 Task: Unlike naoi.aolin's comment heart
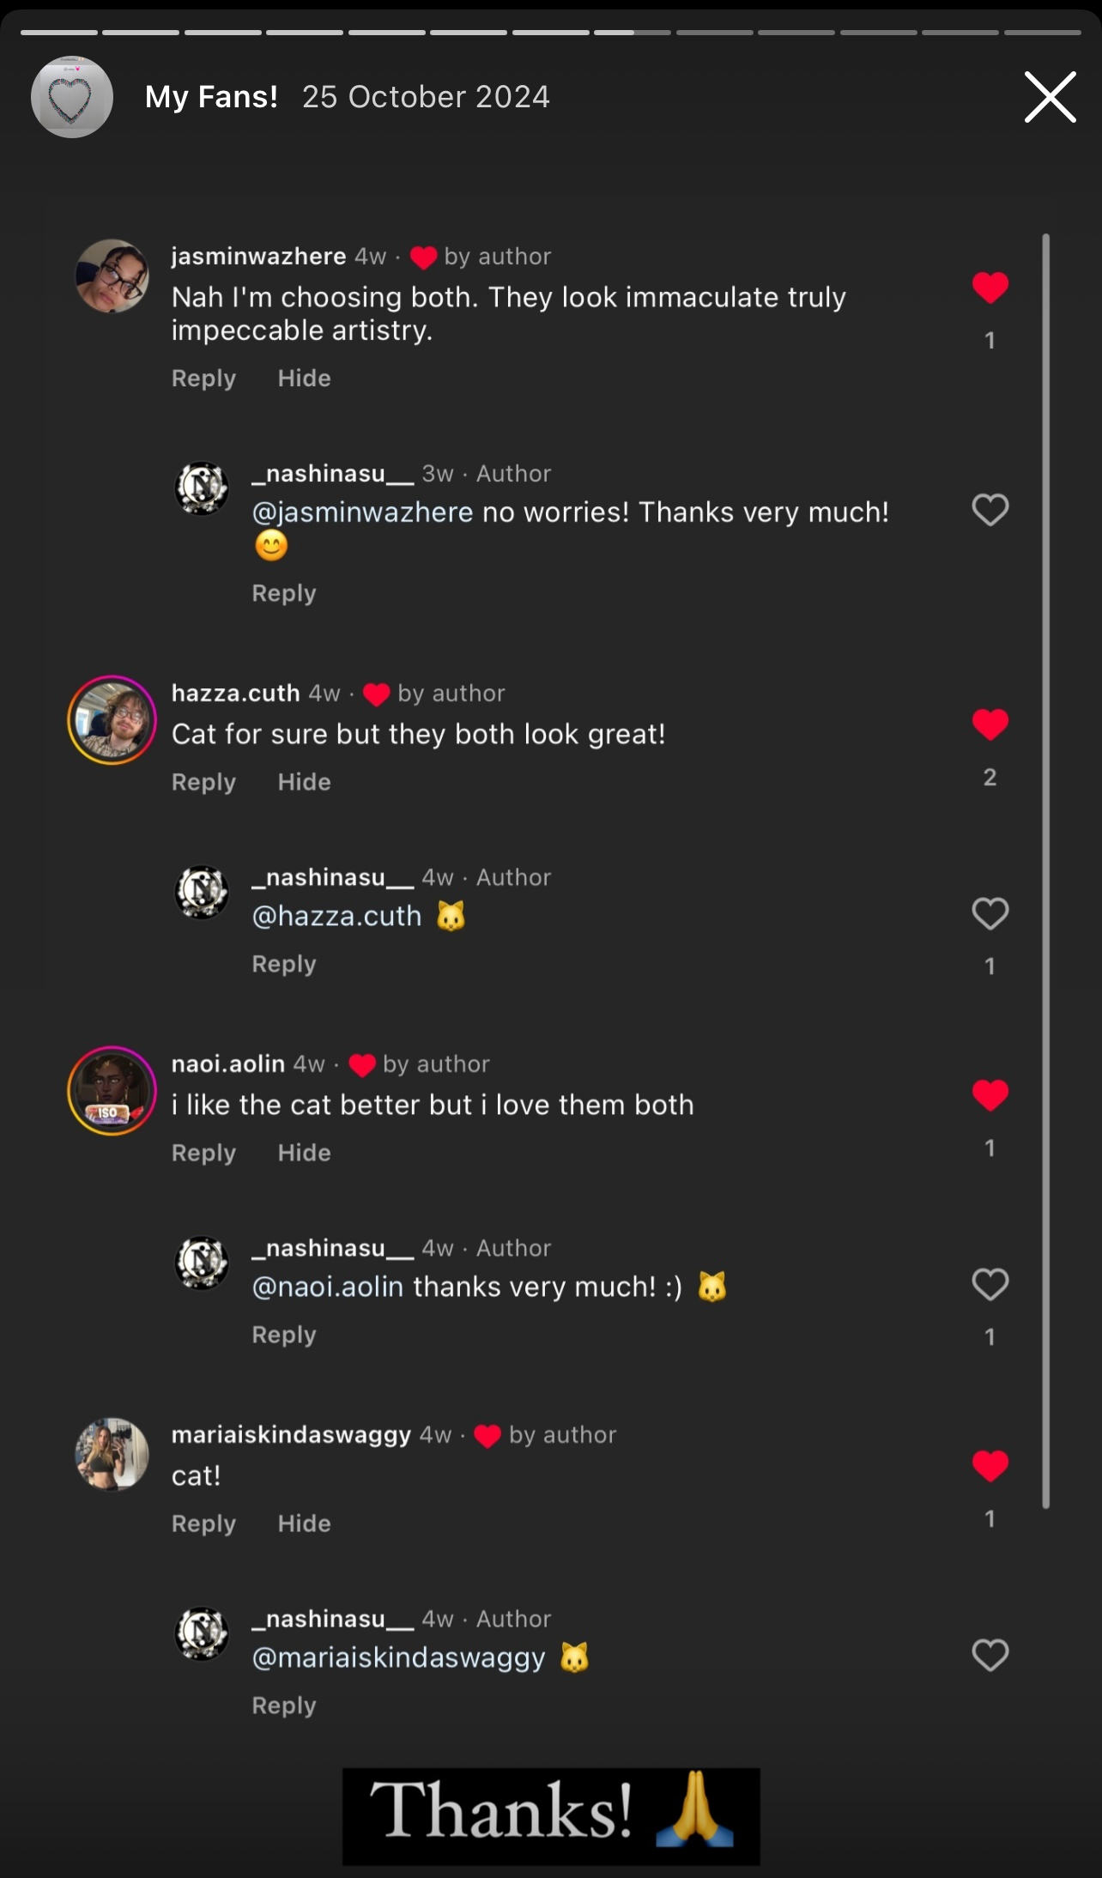(990, 1095)
